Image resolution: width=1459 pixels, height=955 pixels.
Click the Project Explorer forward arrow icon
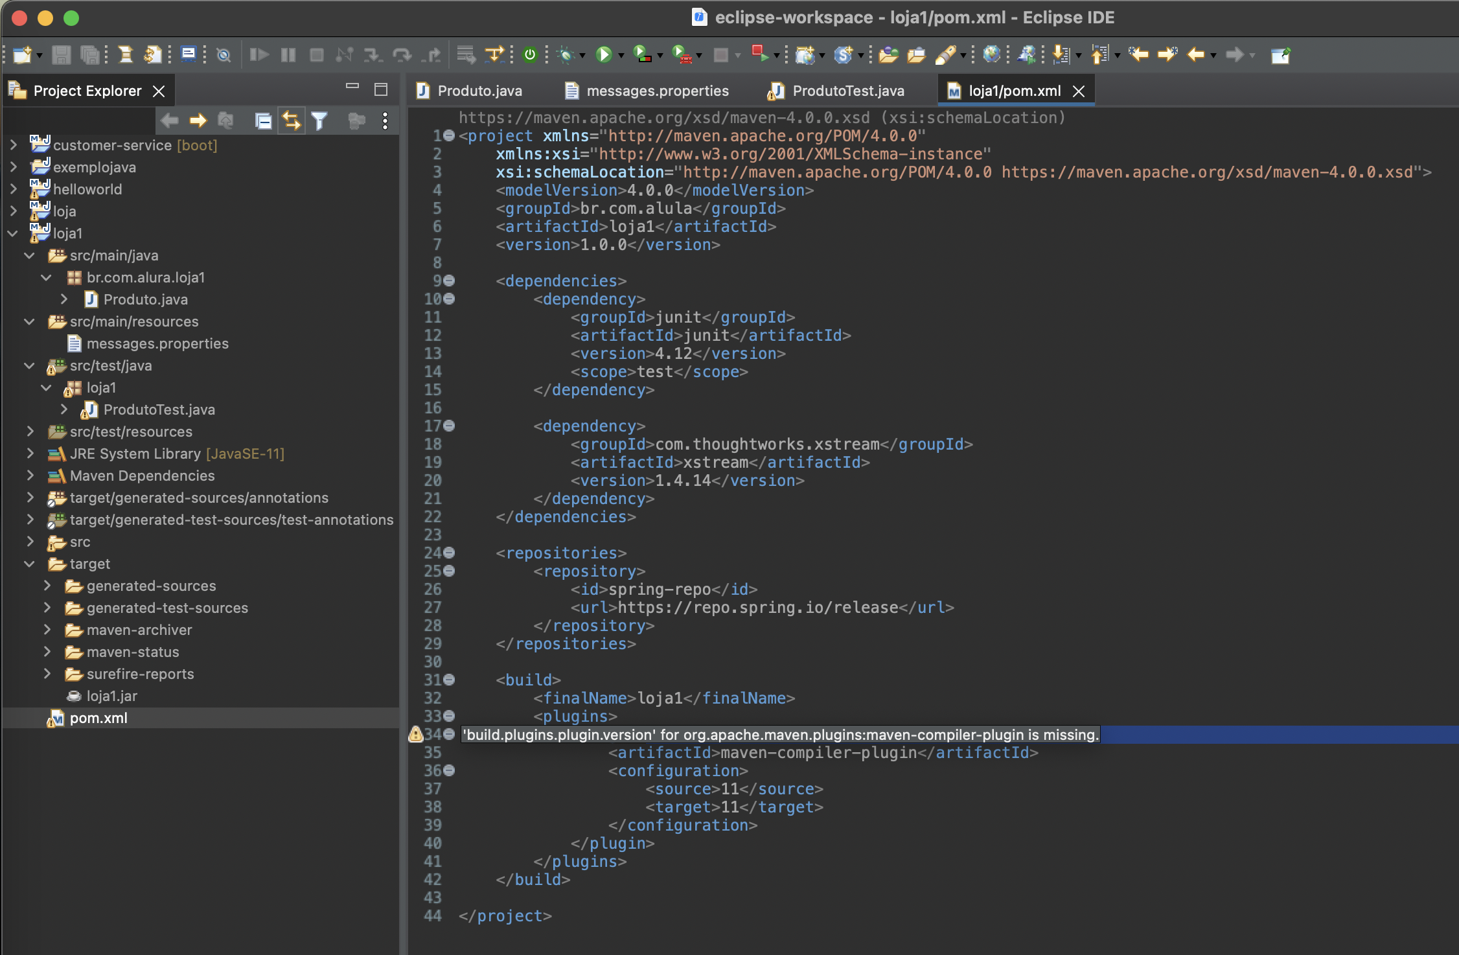click(198, 121)
